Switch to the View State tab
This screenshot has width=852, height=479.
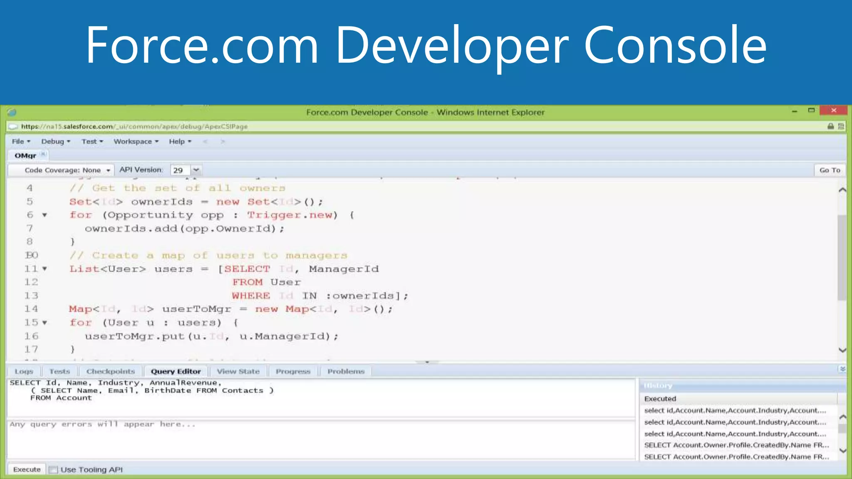tap(238, 371)
